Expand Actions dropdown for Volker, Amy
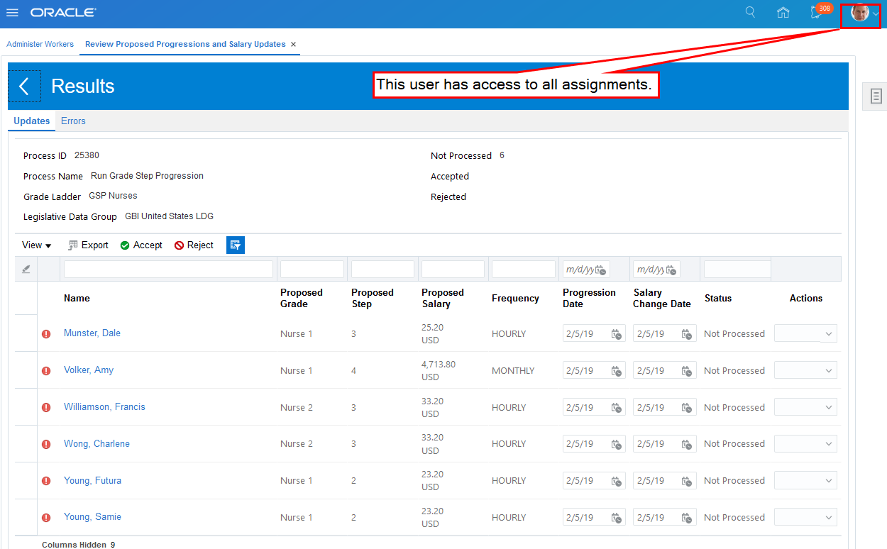The height and width of the screenshot is (549, 887). pos(805,370)
